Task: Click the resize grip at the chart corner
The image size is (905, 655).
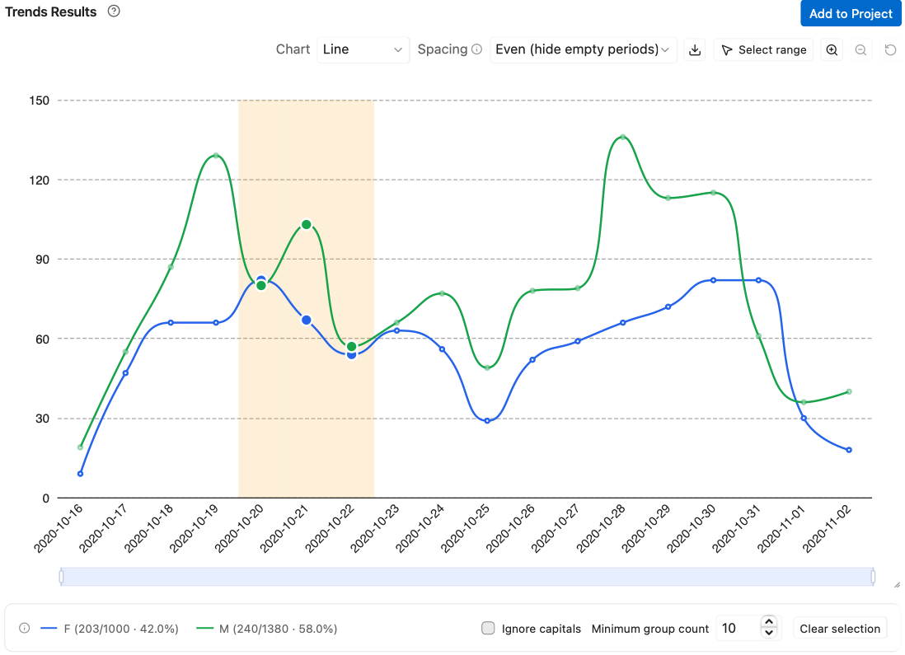Action: [897, 585]
